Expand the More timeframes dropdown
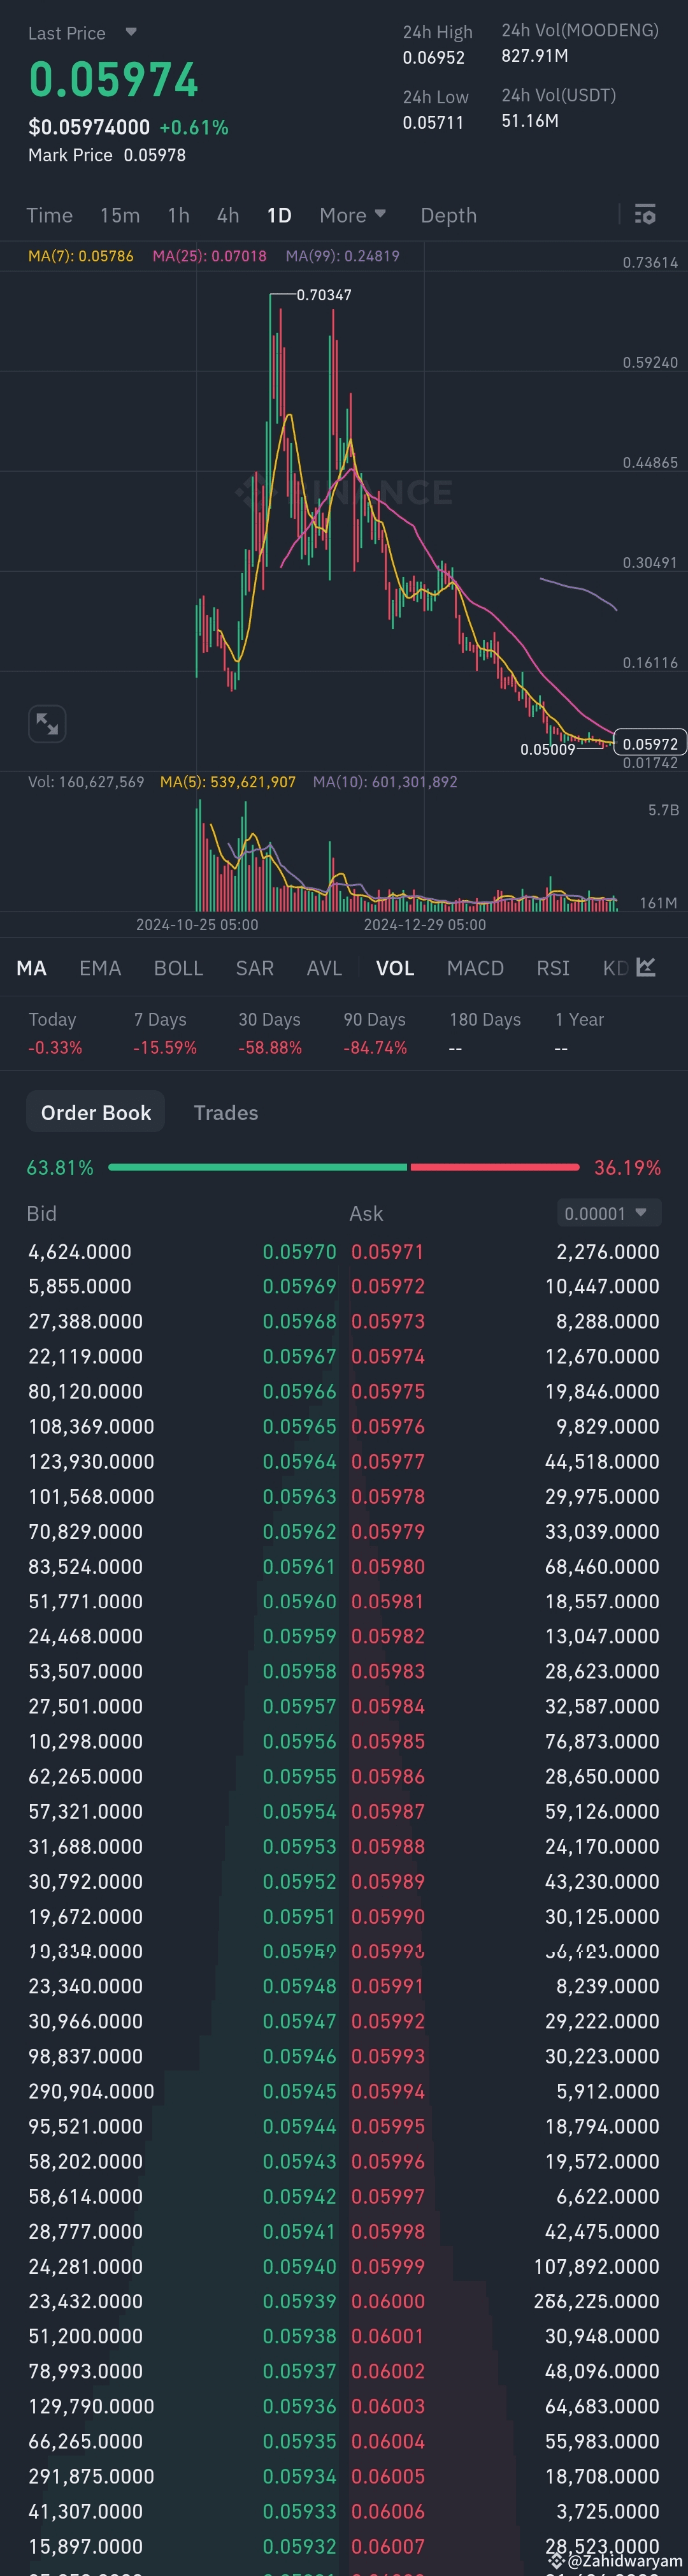 point(353,214)
